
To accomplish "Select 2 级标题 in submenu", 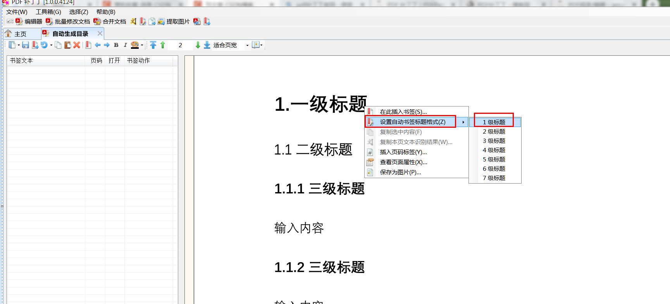I will point(495,131).
